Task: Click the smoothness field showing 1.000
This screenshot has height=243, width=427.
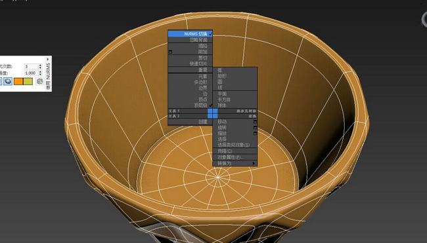Action: 31,73
